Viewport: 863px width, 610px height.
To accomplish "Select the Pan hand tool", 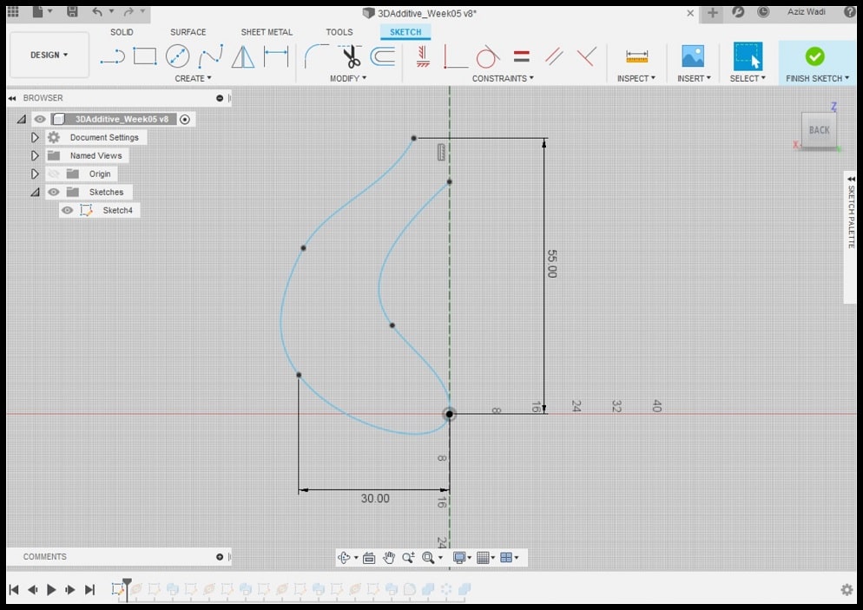I will point(389,558).
